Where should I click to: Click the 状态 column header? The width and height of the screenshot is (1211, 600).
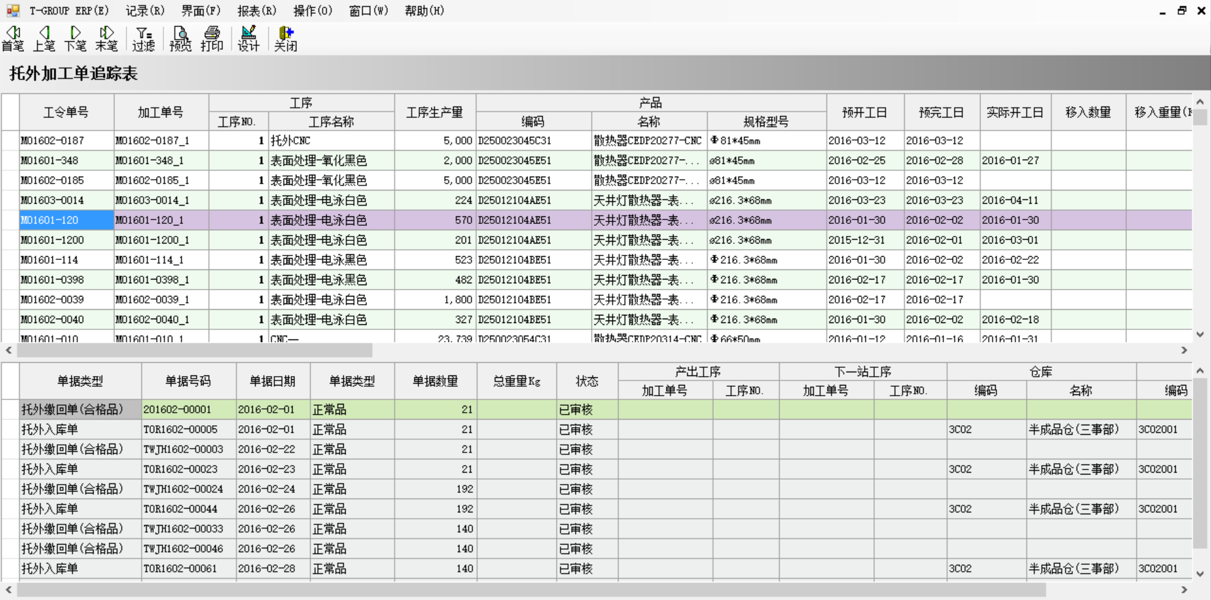(x=587, y=381)
